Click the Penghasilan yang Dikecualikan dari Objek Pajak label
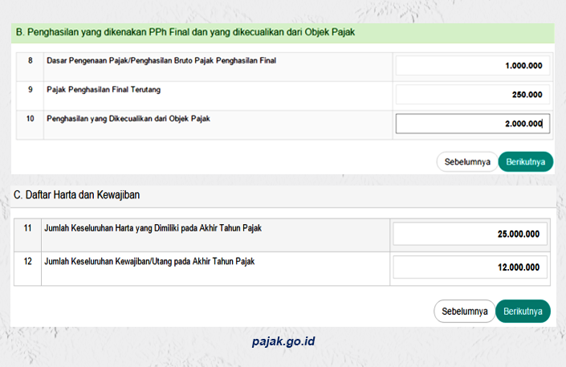Viewport: 566px width, 367px height. [x=128, y=119]
